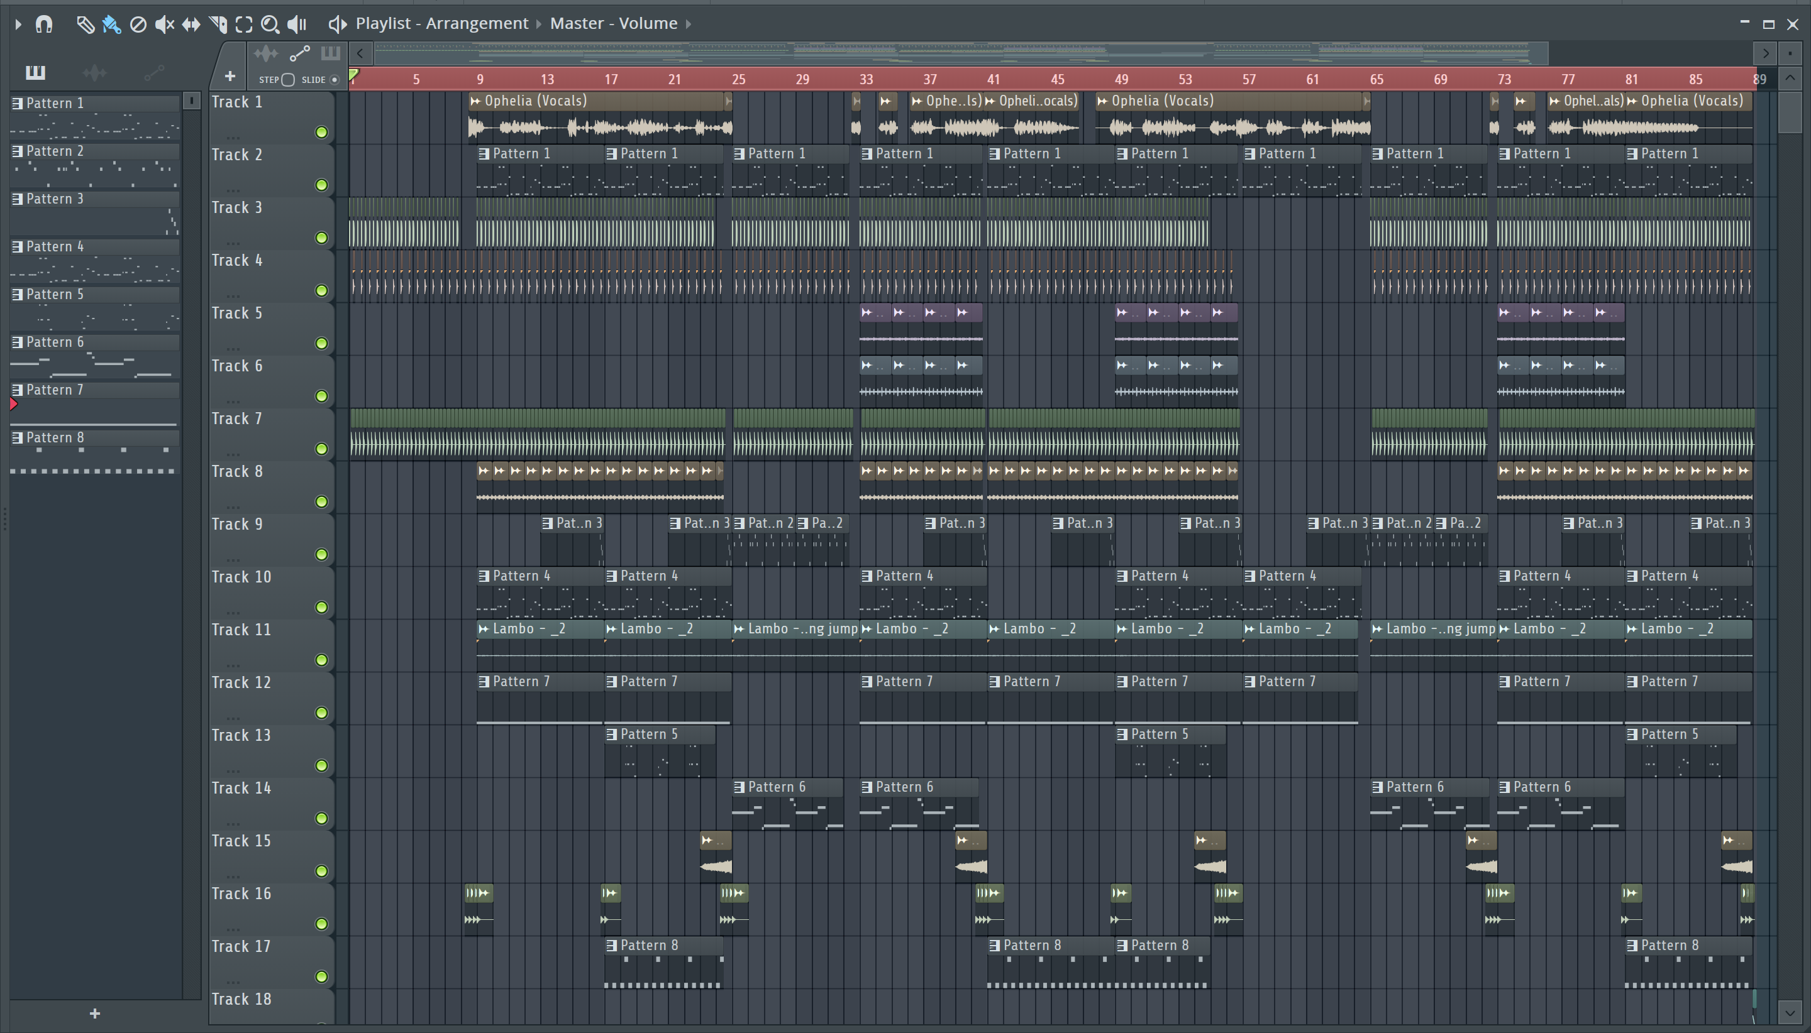The width and height of the screenshot is (1811, 1033).
Task: Open the playlist options menu arrow
Action: coord(18,24)
